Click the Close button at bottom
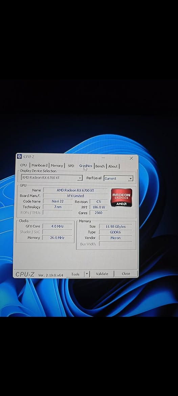 (126, 273)
